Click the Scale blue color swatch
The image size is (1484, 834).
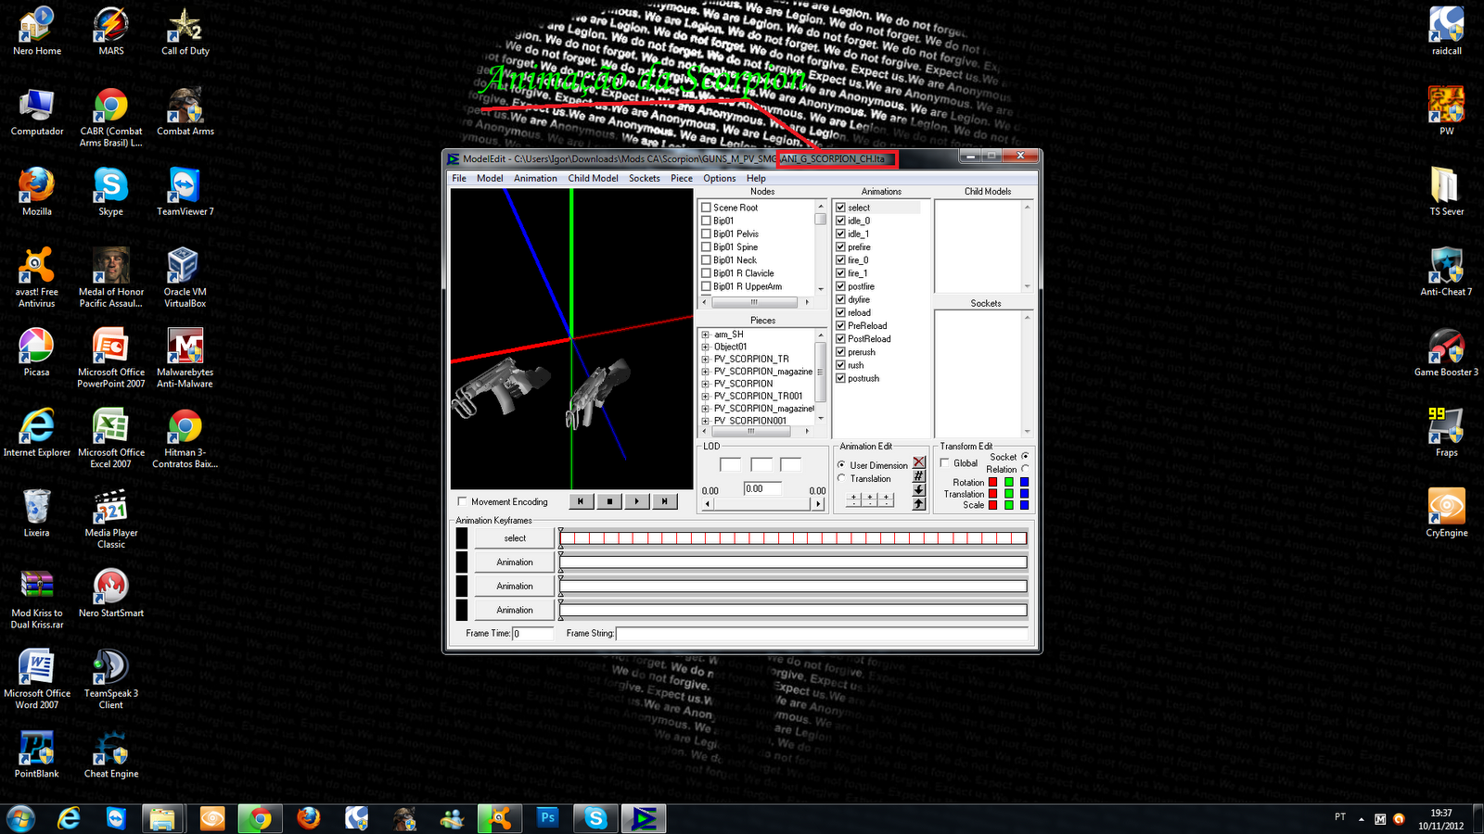pos(1025,505)
